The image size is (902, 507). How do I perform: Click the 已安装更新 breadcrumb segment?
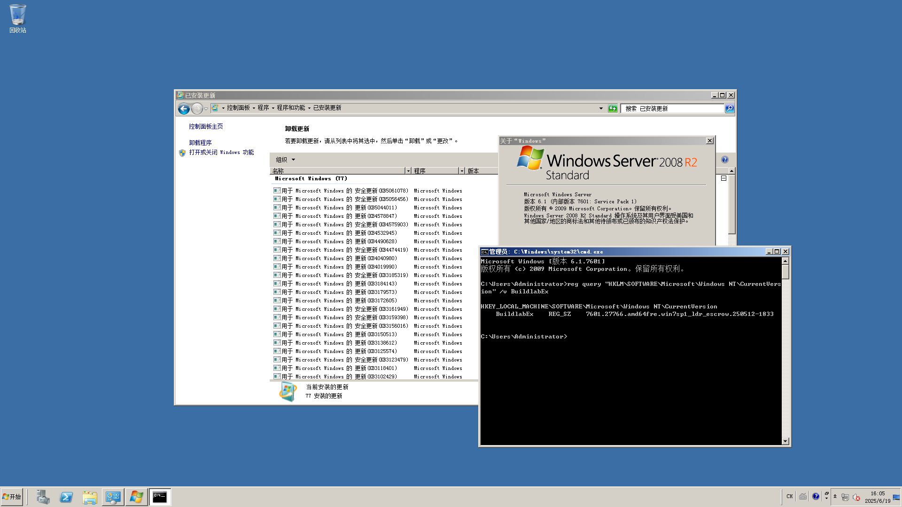pyautogui.click(x=327, y=108)
